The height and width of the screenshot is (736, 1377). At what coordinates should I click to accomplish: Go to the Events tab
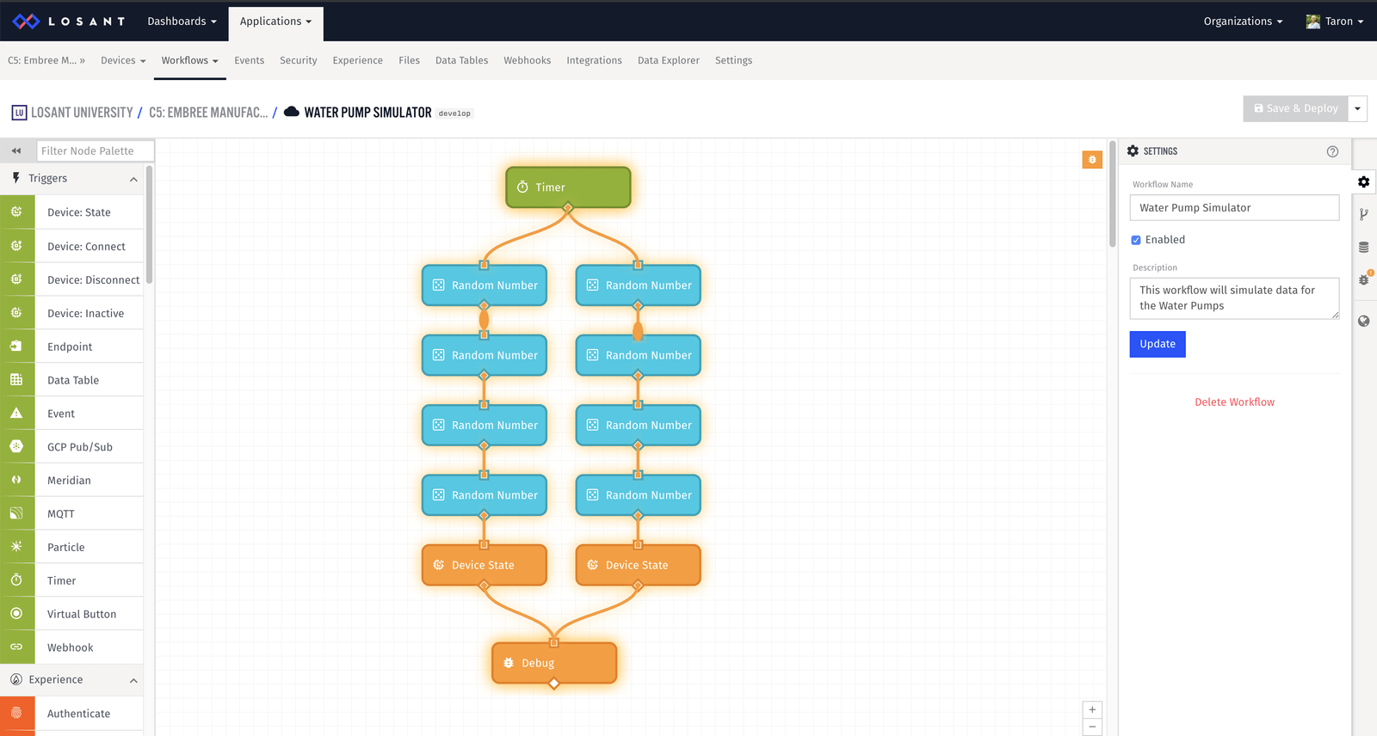tap(249, 60)
